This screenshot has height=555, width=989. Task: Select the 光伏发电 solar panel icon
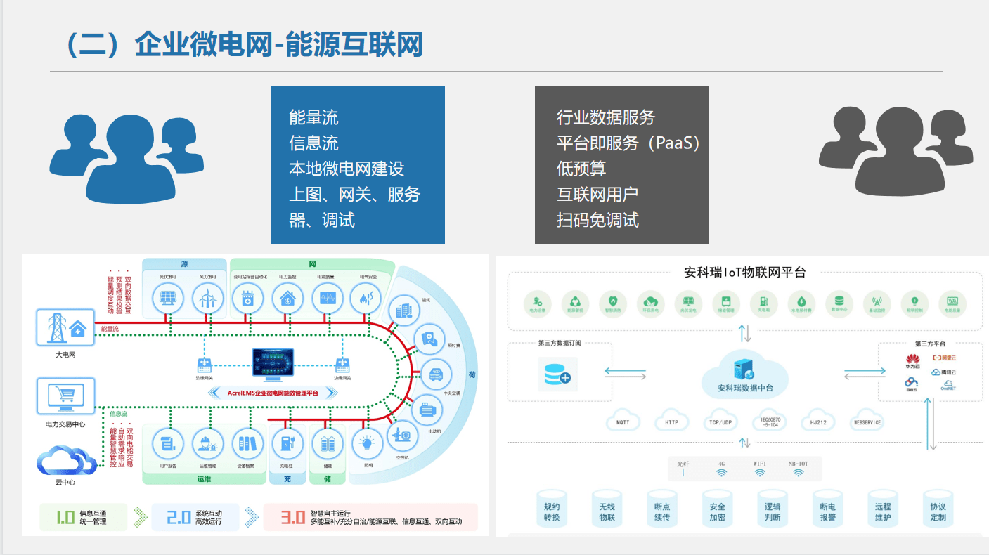coord(167,297)
